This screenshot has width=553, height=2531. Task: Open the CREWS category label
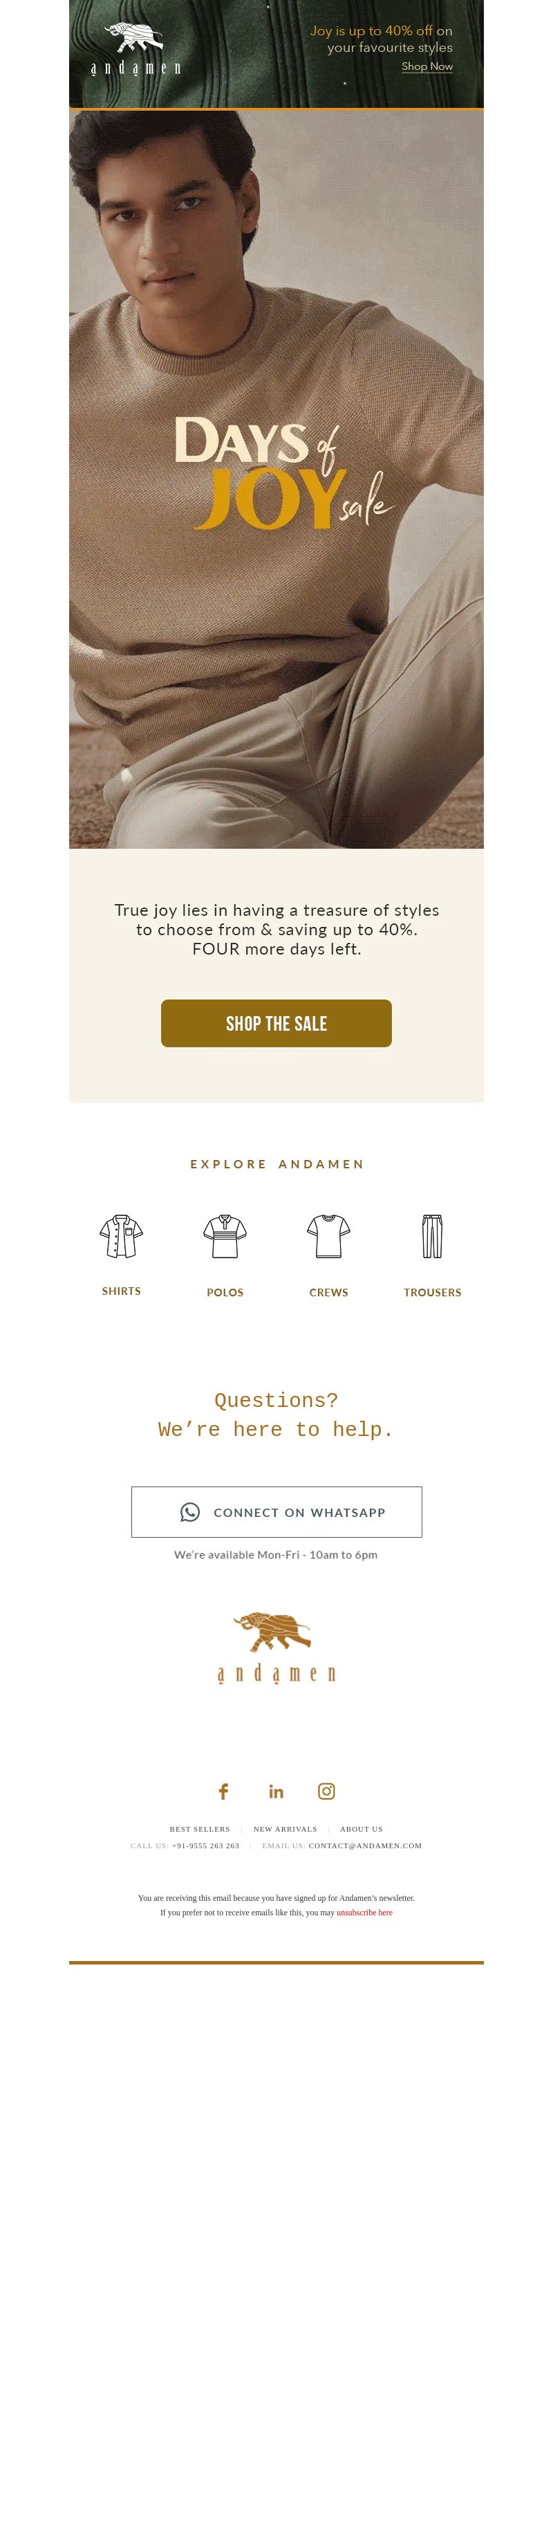point(328,1292)
